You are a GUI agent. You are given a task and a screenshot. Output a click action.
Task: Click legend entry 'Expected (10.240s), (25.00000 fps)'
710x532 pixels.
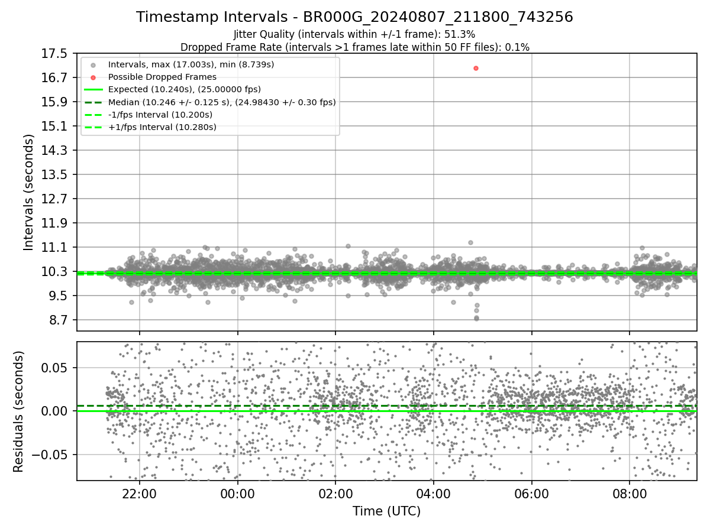pyautogui.click(x=185, y=89)
